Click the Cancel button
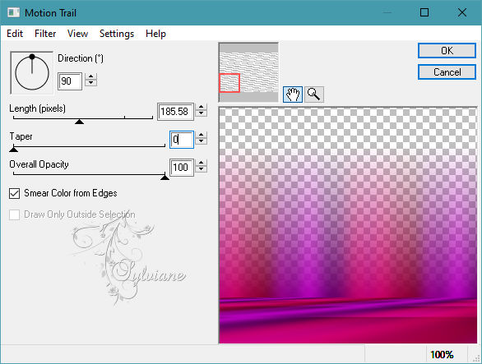 pos(447,72)
